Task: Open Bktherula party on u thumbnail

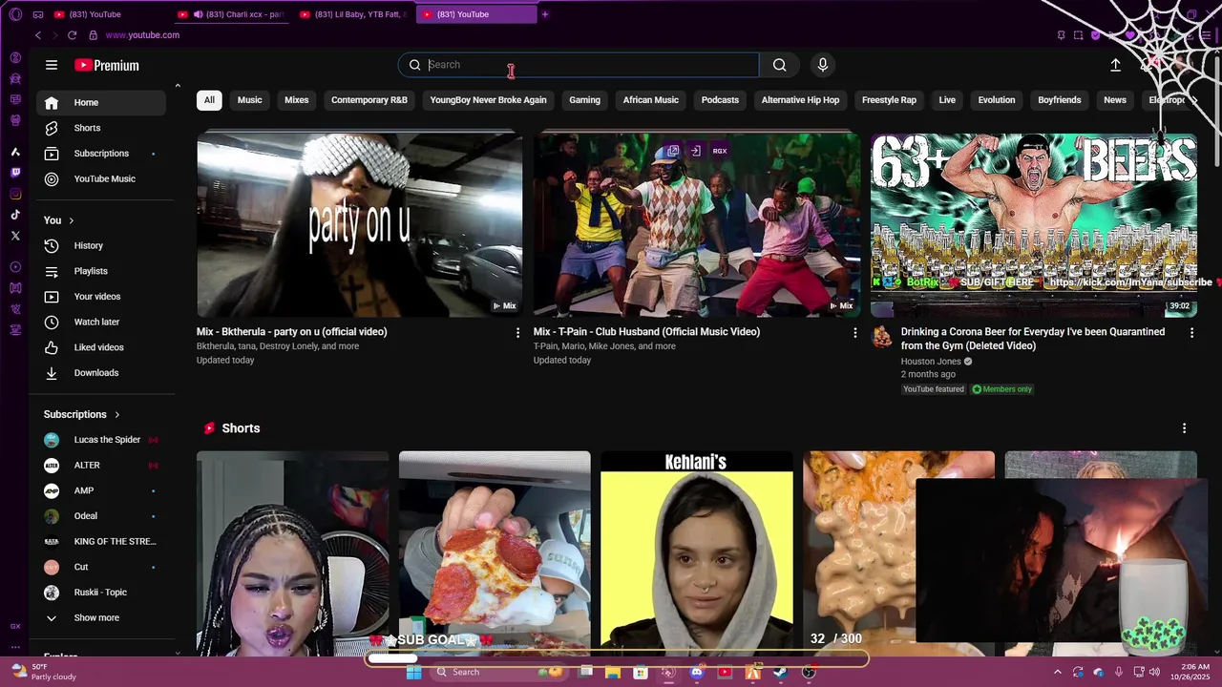Action: pos(359,224)
